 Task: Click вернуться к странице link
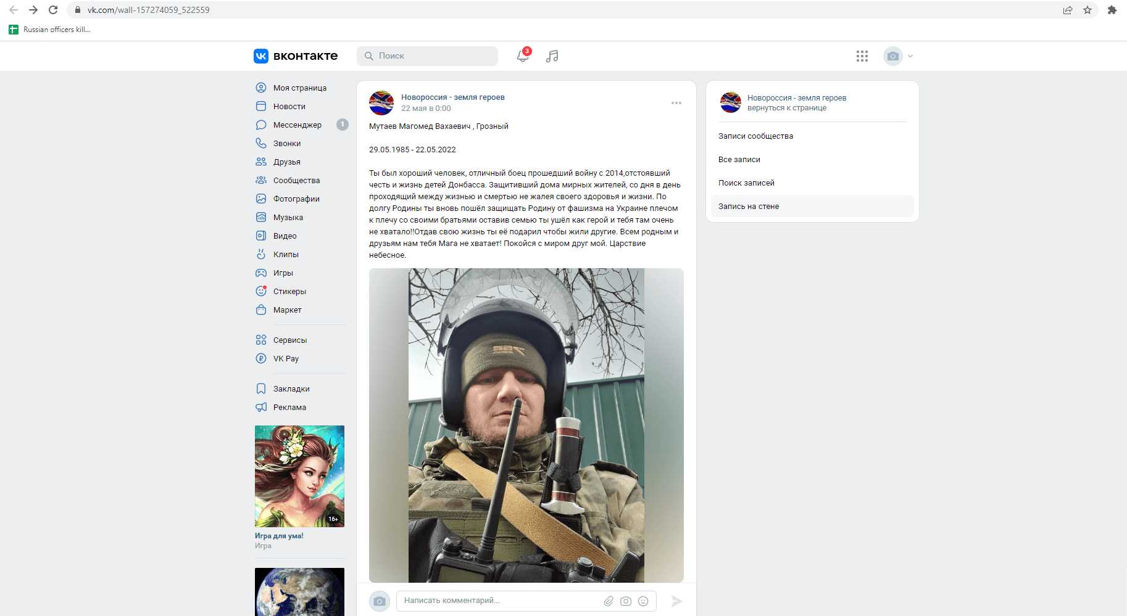point(787,108)
